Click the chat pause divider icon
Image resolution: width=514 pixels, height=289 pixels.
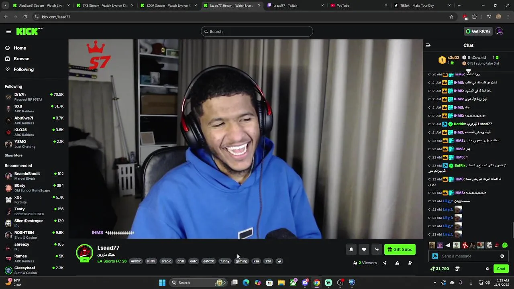[x=468, y=71]
